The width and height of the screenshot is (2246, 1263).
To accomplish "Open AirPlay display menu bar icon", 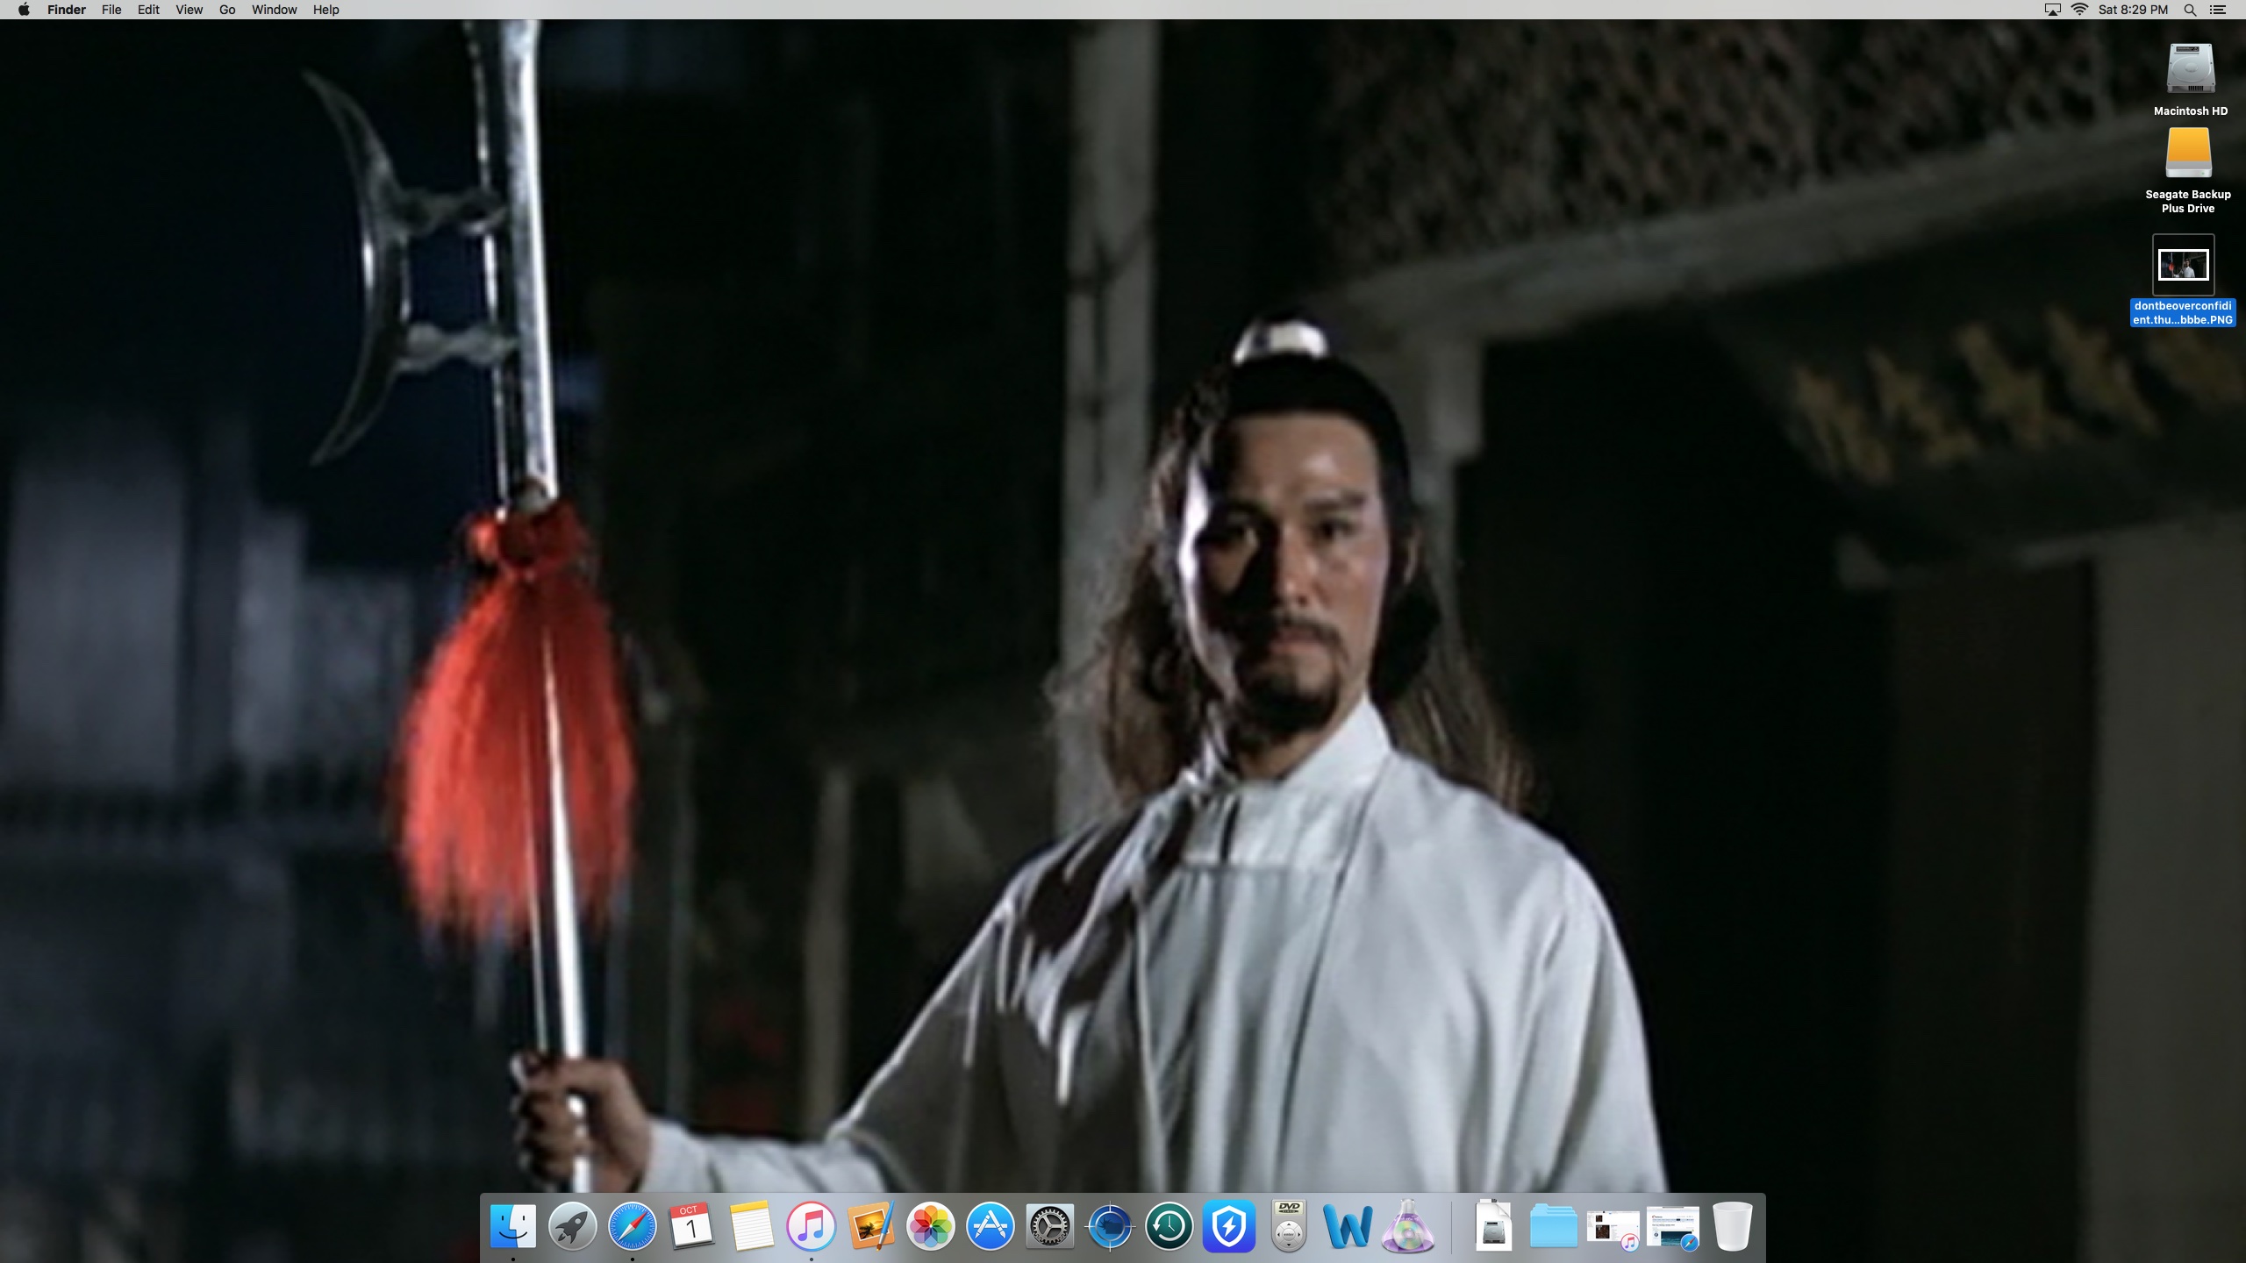I will point(2052,10).
